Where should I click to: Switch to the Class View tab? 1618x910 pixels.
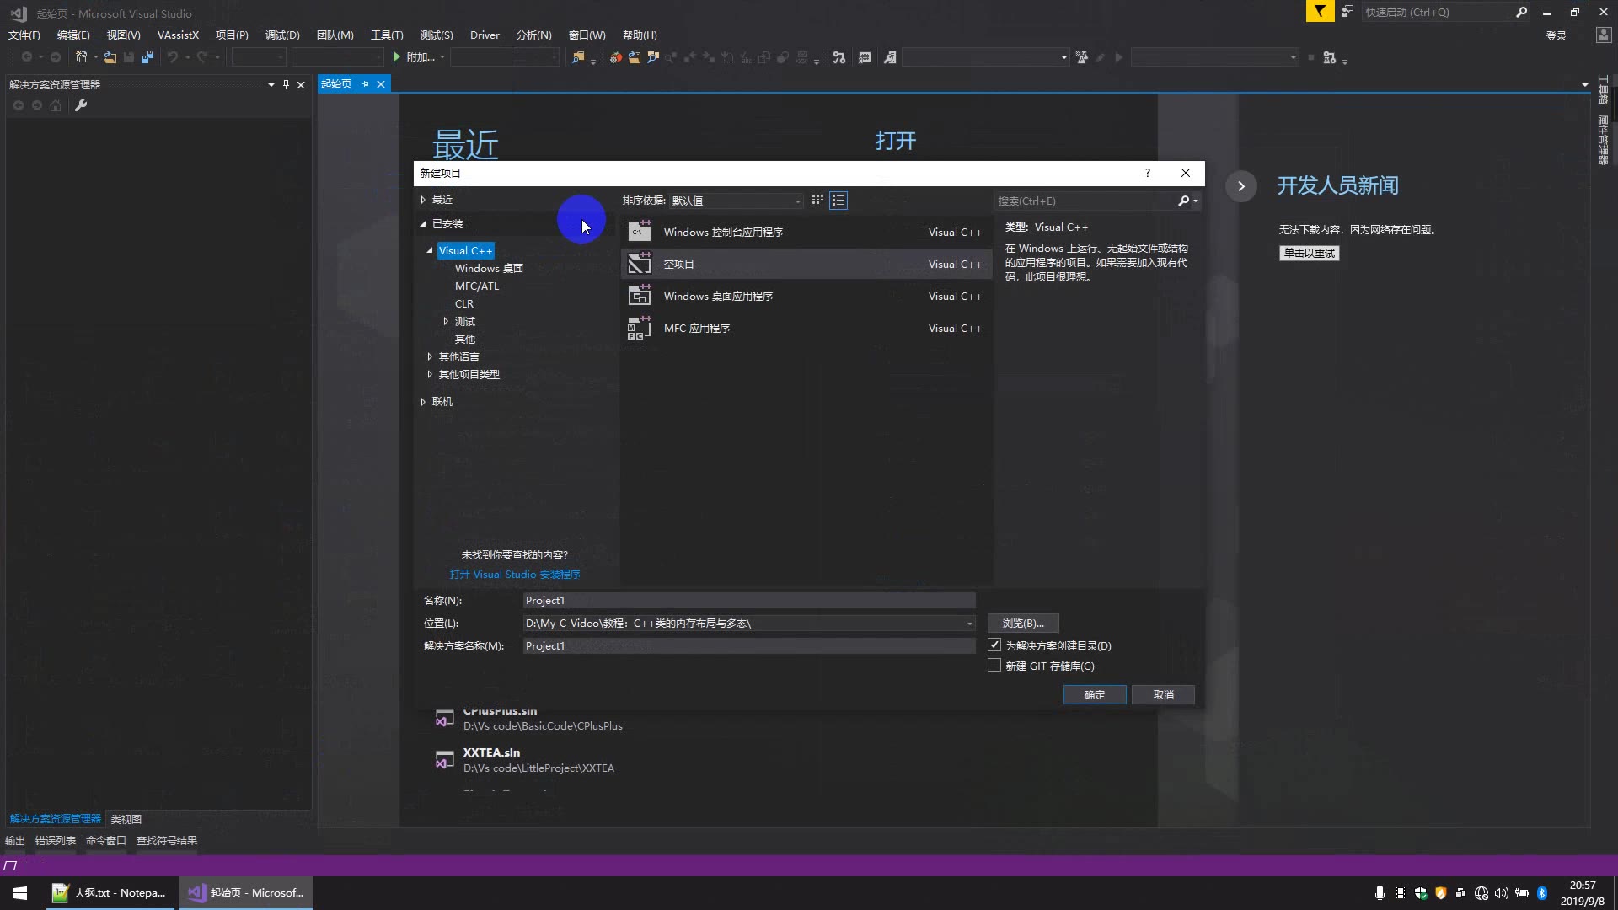coord(126,819)
